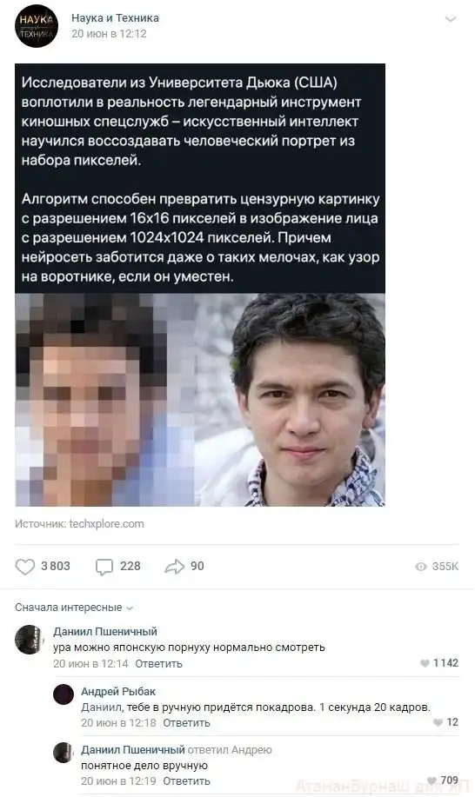Image resolution: width=475 pixels, height=797 pixels.
Task: Open Даниил Пшеничный's avatar on the top comment
Action: click(30, 639)
